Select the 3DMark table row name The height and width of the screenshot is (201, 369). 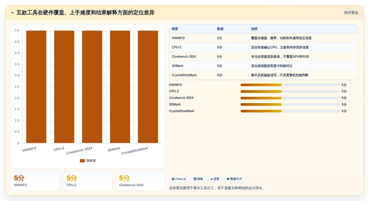pos(177,66)
